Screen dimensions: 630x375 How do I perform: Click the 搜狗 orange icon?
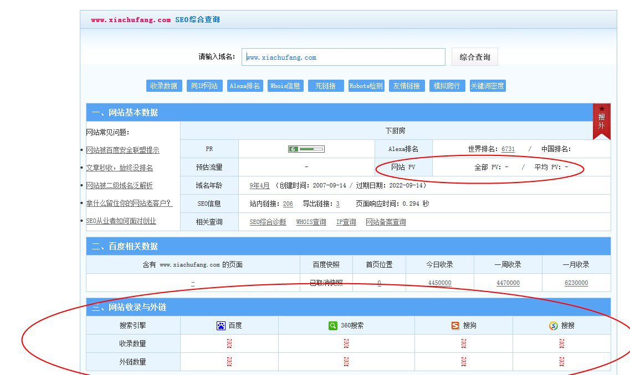455,326
